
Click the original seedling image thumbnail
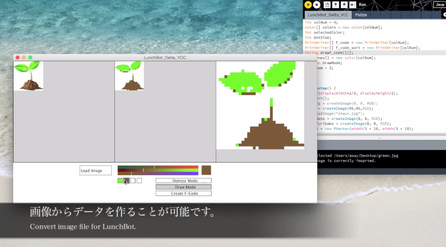28,76
